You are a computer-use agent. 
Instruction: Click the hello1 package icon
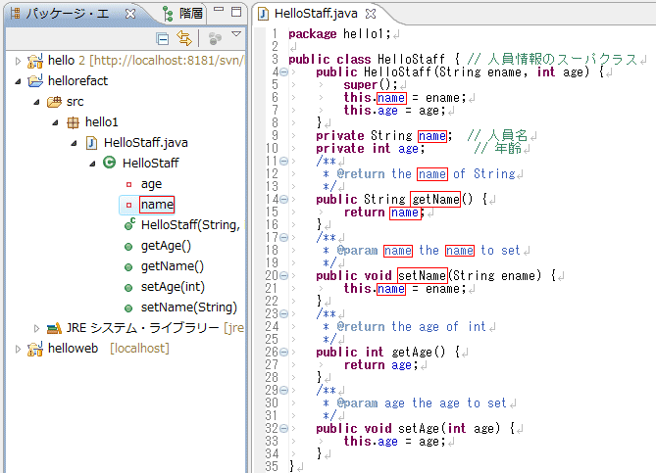tap(73, 122)
